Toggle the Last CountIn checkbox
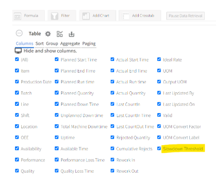222x179 pixels. [112, 104]
